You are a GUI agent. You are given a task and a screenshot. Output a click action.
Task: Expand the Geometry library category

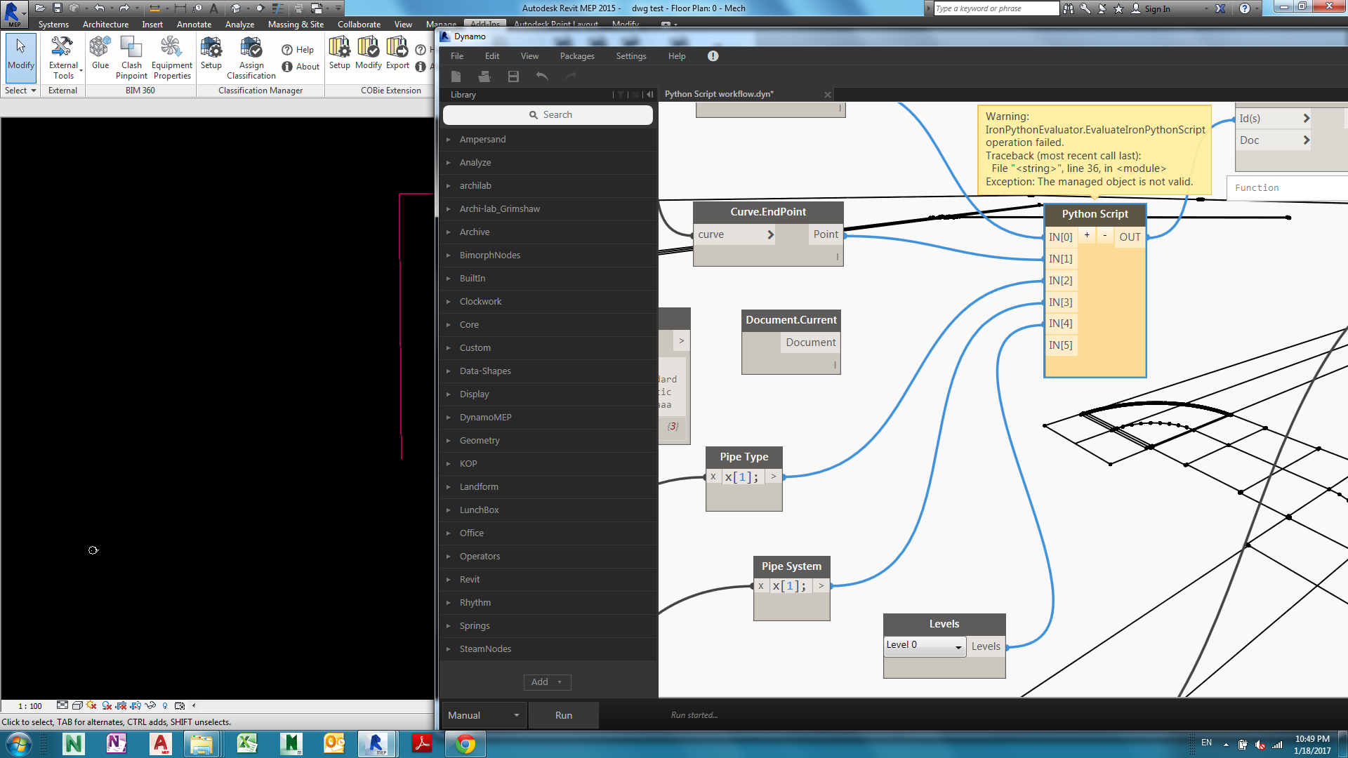point(480,441)
